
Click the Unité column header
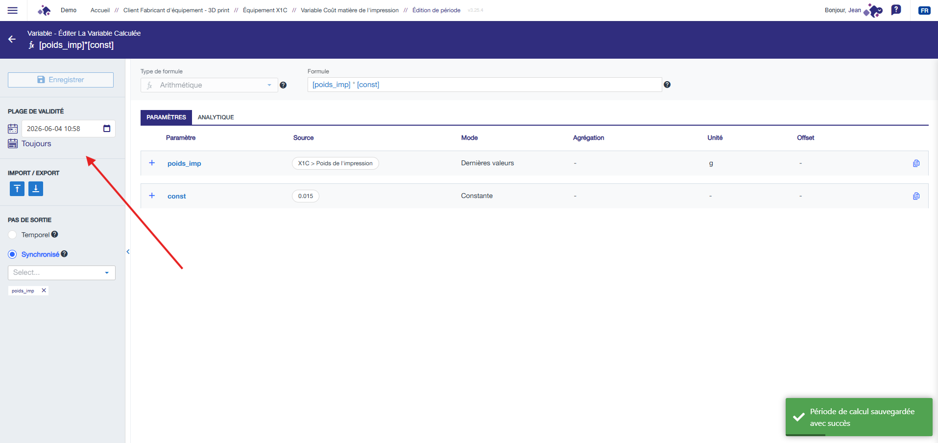click(715, 138)
